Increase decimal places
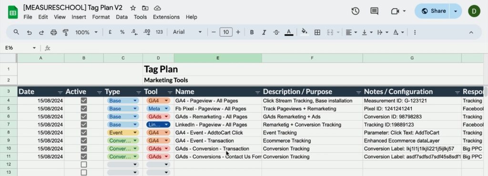 (x=147, y=32)
